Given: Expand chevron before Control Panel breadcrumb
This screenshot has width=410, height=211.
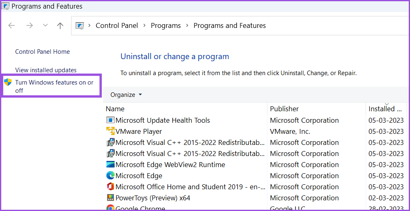Looking at the screenshot, I should 90,25.
